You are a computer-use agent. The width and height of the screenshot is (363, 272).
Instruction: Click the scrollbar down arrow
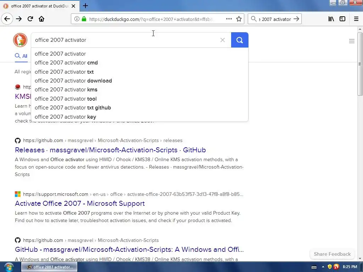tap(359, 259)
